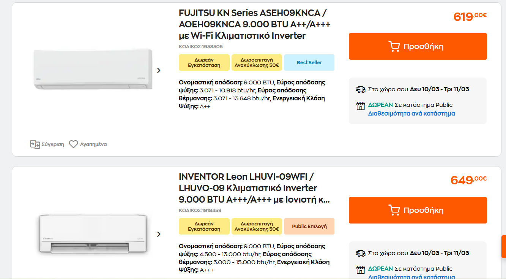
Task: Open the orange side tab at the right edge
Action: click(x=504, y=247)
